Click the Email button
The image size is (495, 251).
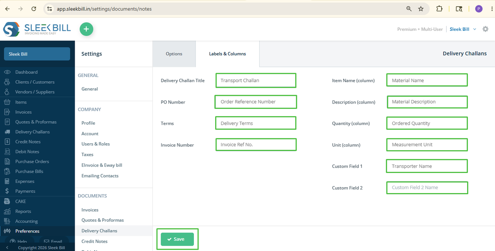(53, 242)
